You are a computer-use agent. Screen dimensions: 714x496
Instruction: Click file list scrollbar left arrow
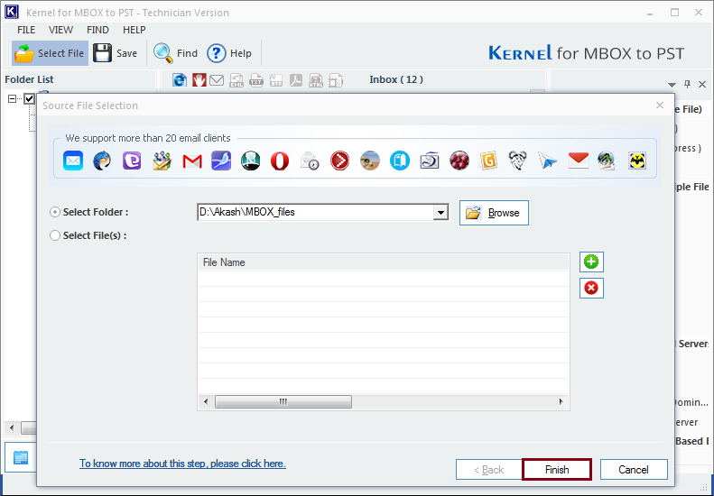point(206,401)
